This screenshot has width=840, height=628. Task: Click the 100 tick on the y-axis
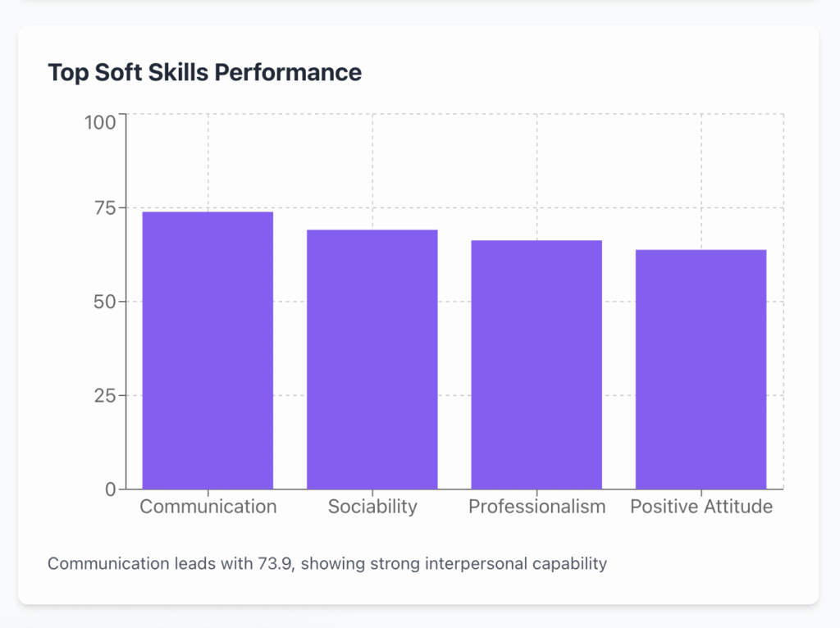tap(100, 122)
